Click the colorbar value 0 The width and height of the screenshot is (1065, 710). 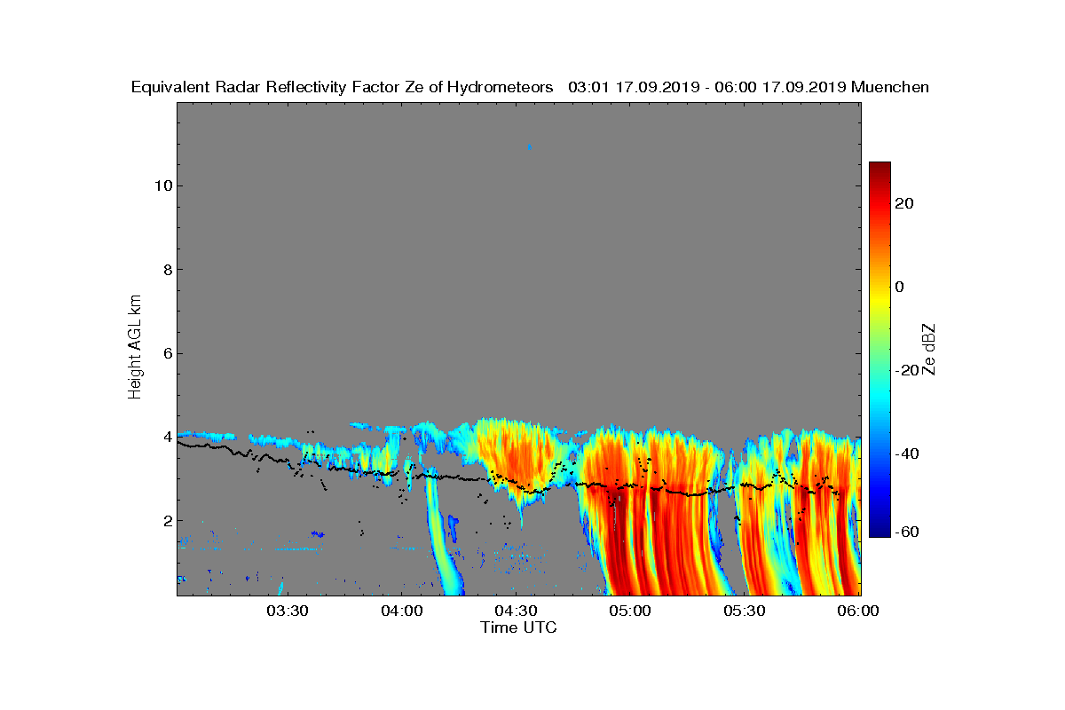coord(901,287)
